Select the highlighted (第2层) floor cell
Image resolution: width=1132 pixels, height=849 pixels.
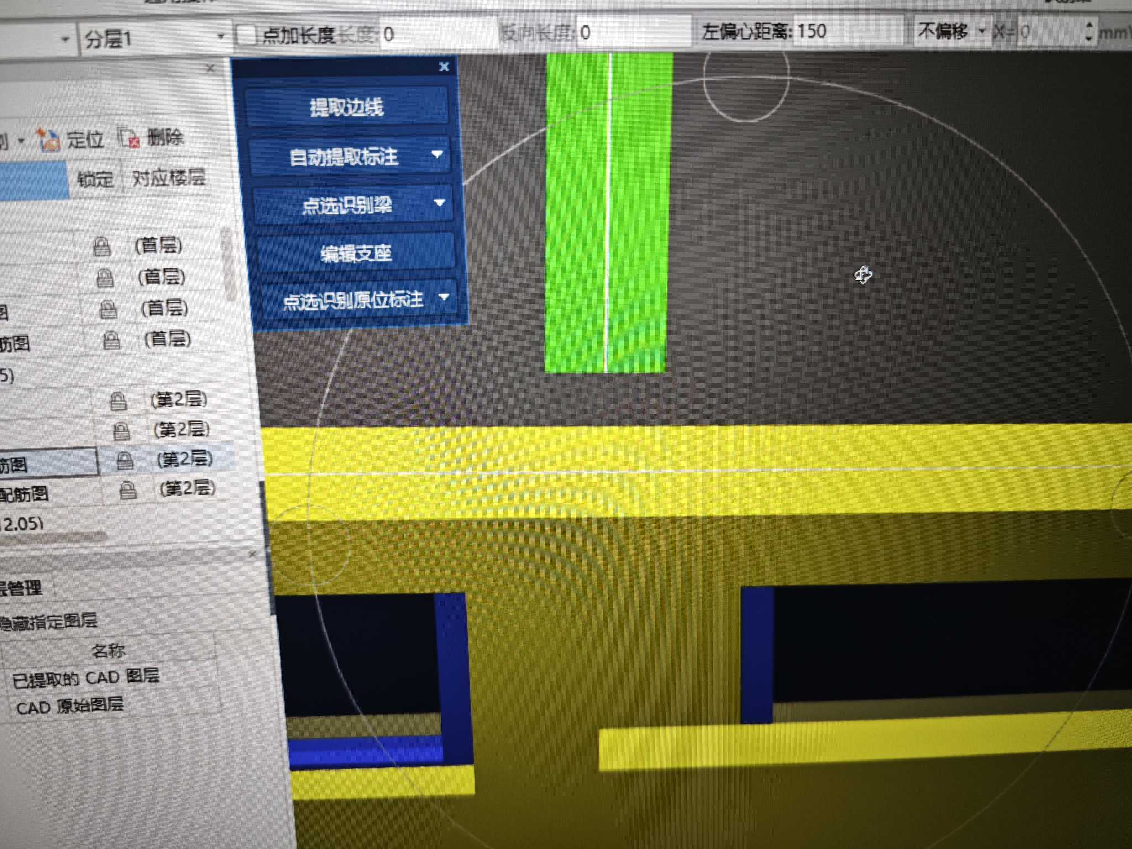(x=185, y=459)
